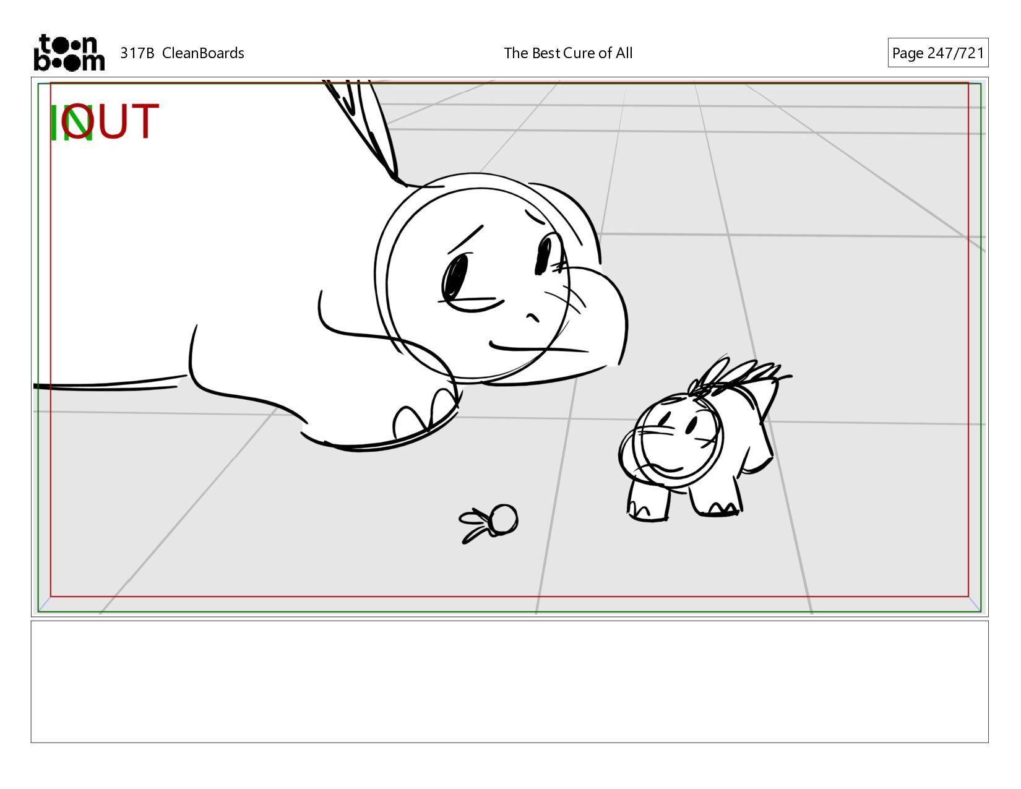1021x789 pixels.
Task: Click the red 'OUT' marker label
Action: 110,121
